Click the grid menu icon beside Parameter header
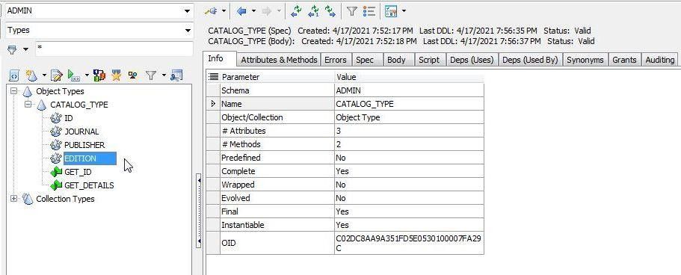The width and height of the screenshot is (681, 275). tap(213, 77)
